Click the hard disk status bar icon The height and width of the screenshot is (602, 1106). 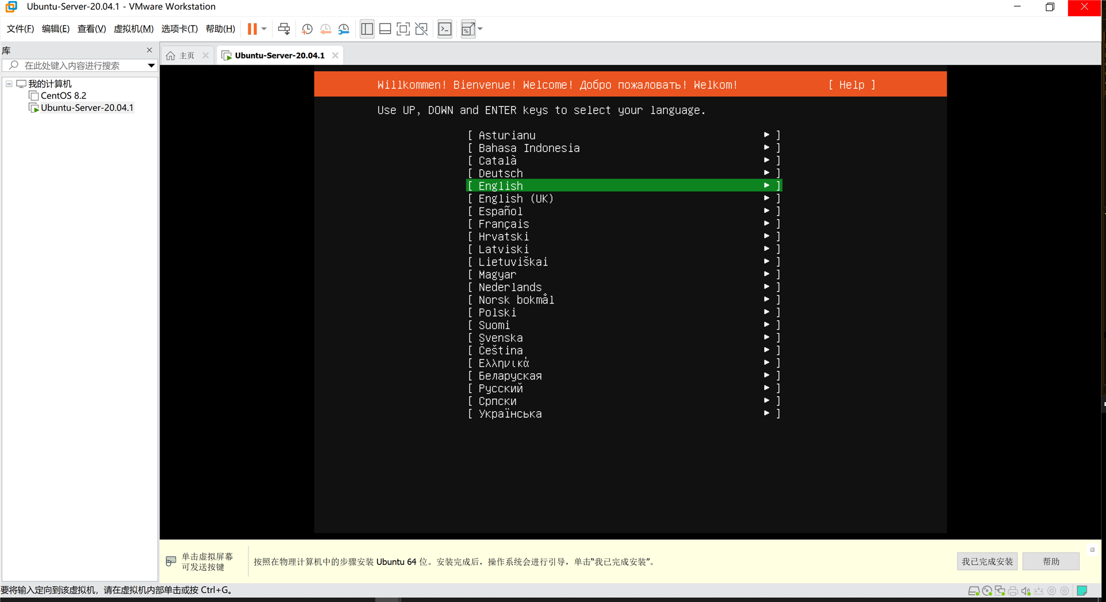point(973,591)
